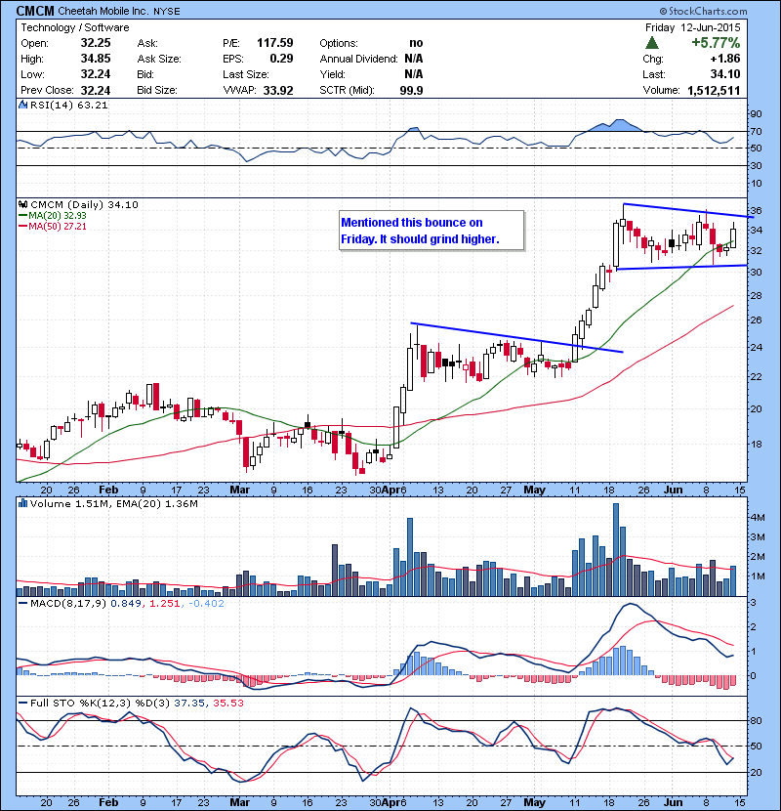The height and width of the screenshot is (811, 781).
Task: Click the RSI(14) indicator icon
Action: [x=22, y=105]
